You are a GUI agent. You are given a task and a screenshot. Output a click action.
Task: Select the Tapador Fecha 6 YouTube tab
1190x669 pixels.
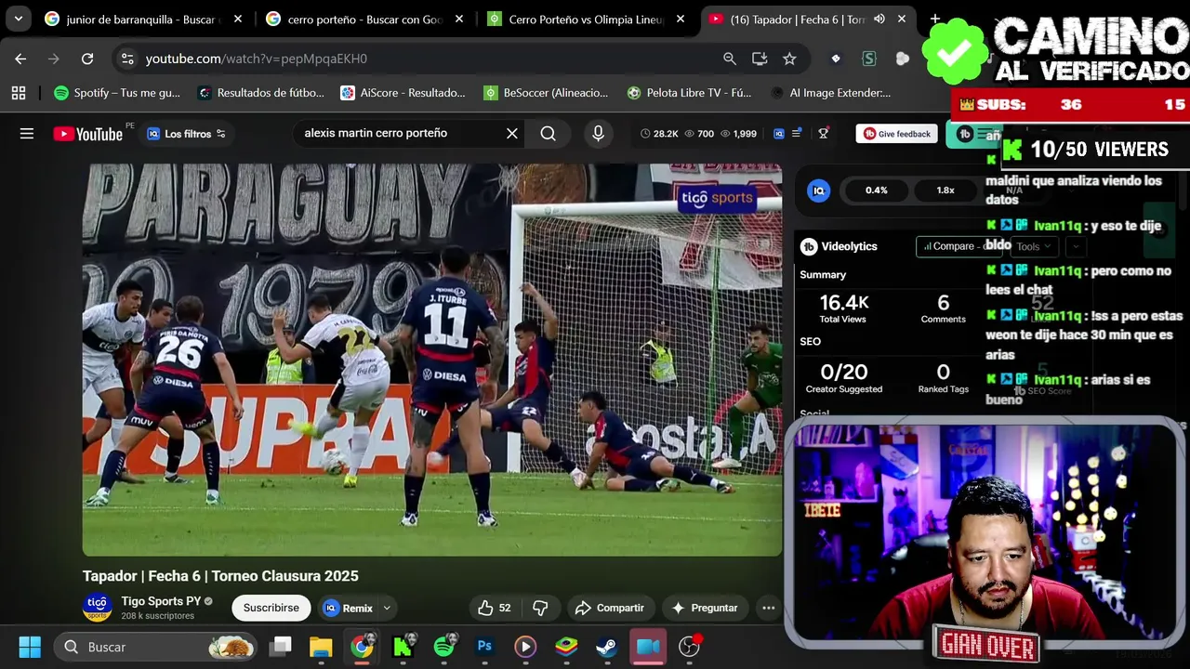(800, 19)
